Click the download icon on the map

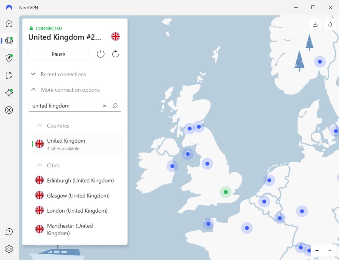pos(315,24)
